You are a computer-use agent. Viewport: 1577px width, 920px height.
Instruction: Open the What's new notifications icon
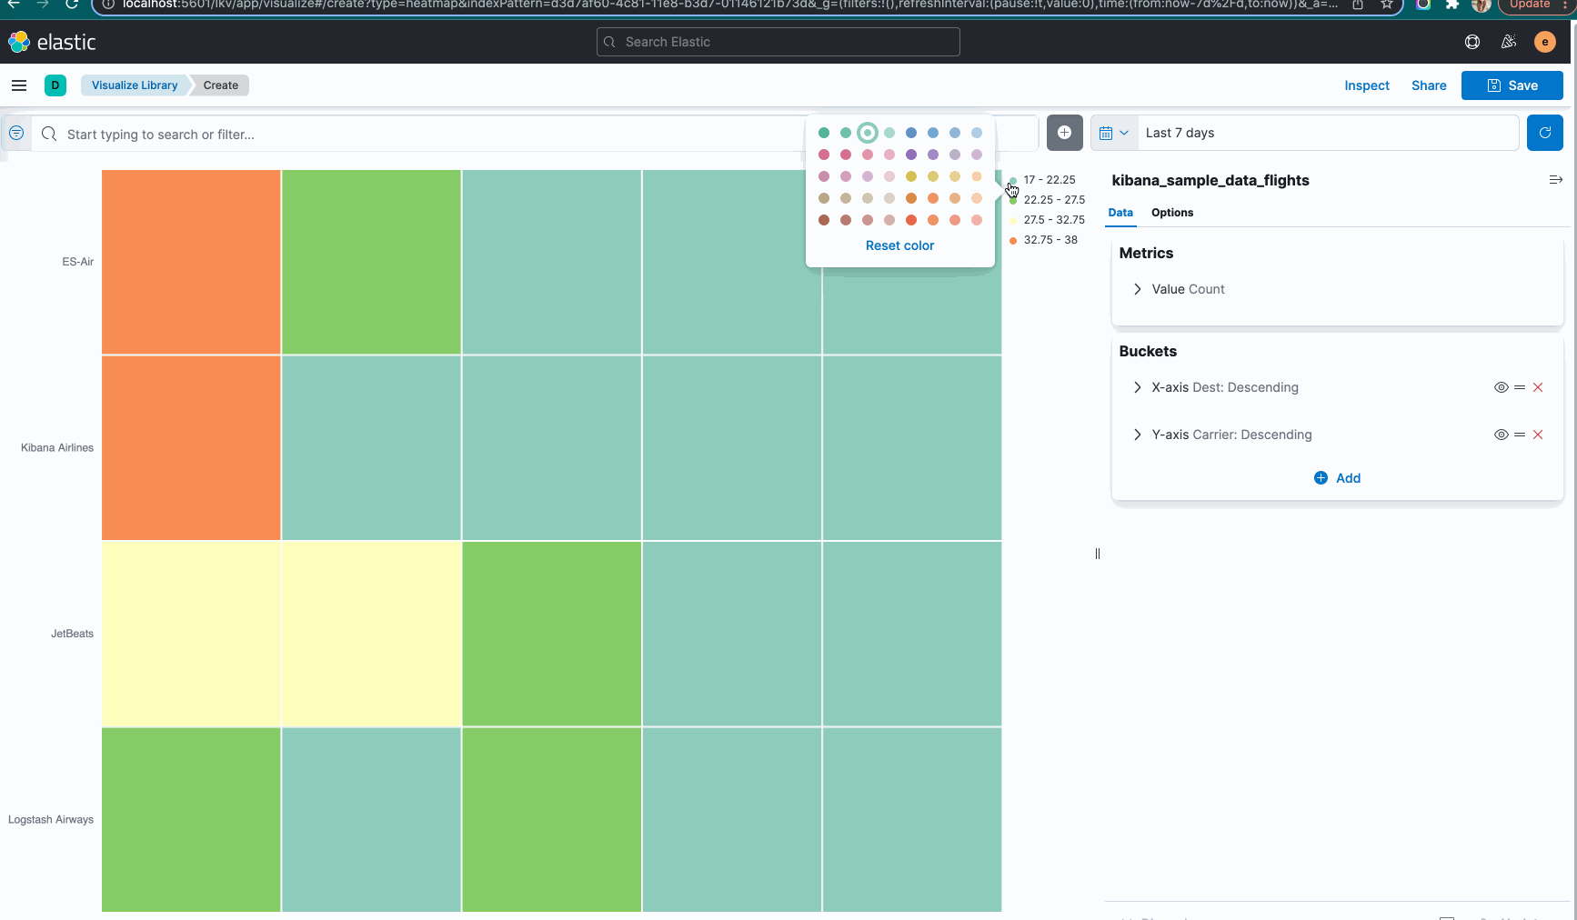click(1508, 42)
